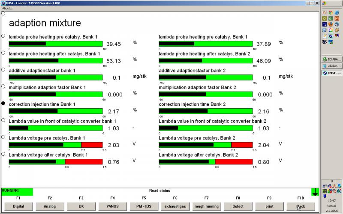Expand hidden system tray icons chevron
The image size is (343, 214).
point(331,181)
